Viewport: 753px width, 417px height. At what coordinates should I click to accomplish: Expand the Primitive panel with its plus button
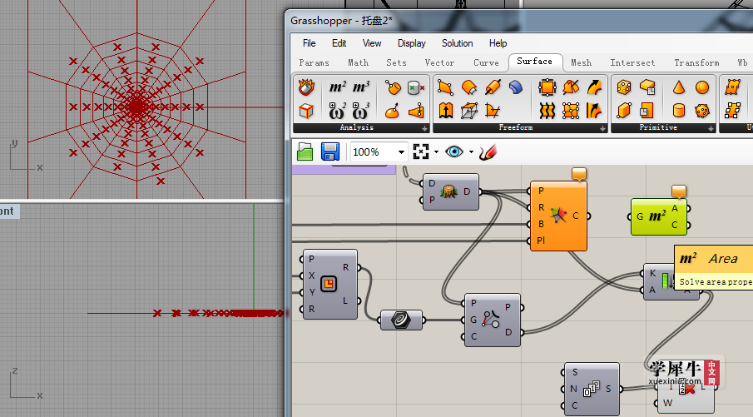pyautogui.click(x=711, y=128)
